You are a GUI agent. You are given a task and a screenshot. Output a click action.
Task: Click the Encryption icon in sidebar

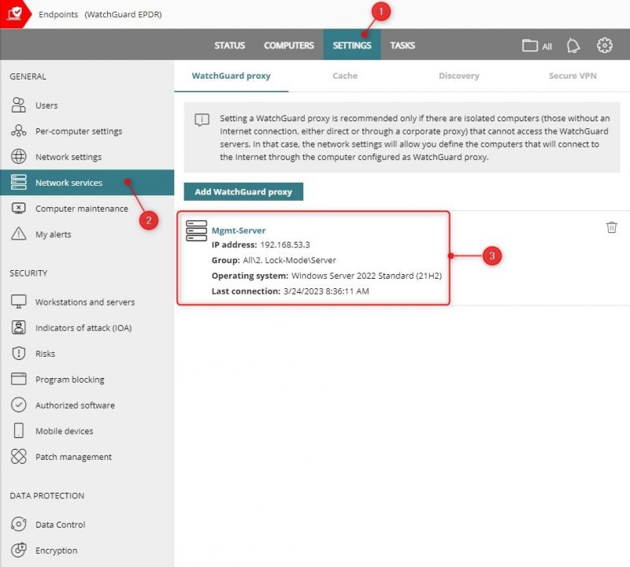pos(17,550)
